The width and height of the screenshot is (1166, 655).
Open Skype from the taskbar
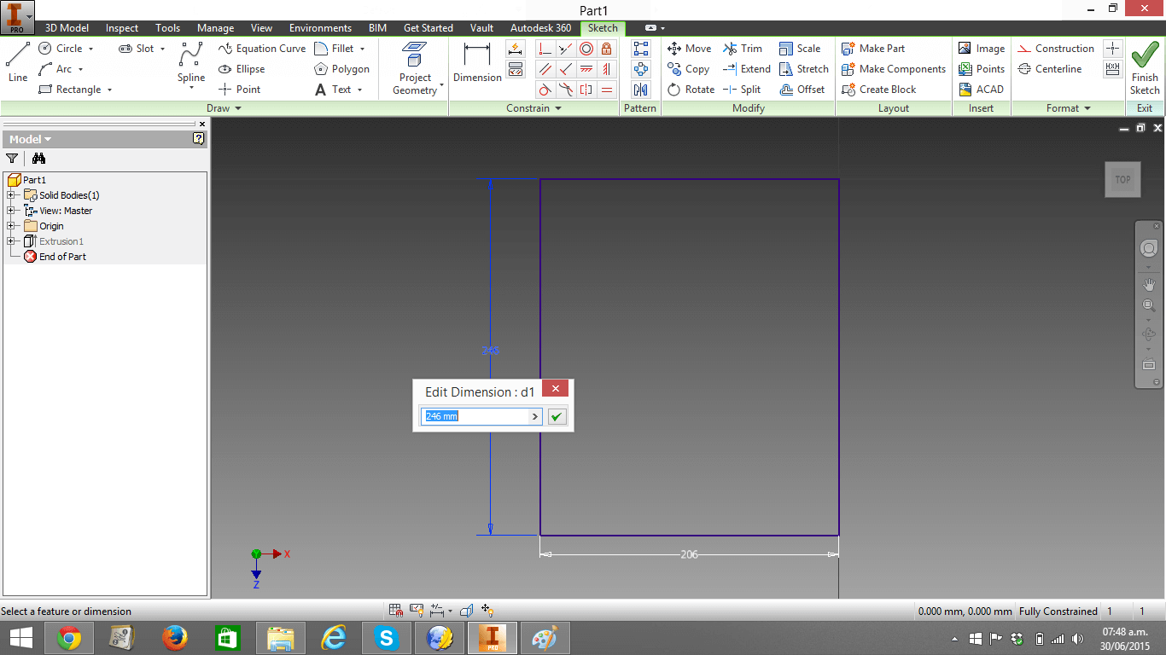point(387,638)
